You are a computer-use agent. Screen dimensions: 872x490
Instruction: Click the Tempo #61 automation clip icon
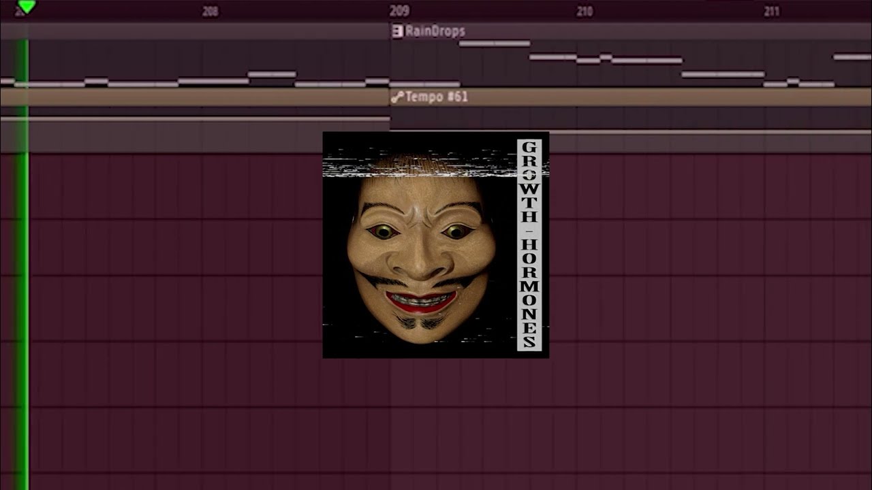tap(397, 97)
